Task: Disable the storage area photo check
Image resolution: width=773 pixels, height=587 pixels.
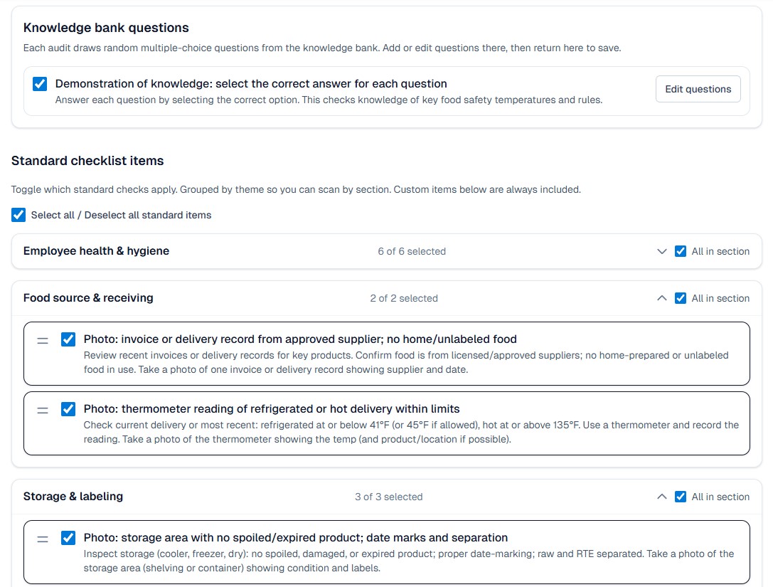Action: click(68, 539)
